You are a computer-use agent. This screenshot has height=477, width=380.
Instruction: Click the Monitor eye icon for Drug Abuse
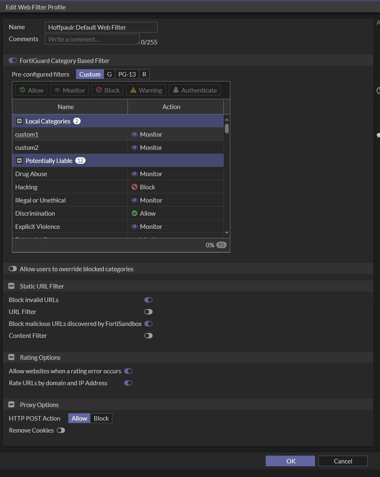134,174
